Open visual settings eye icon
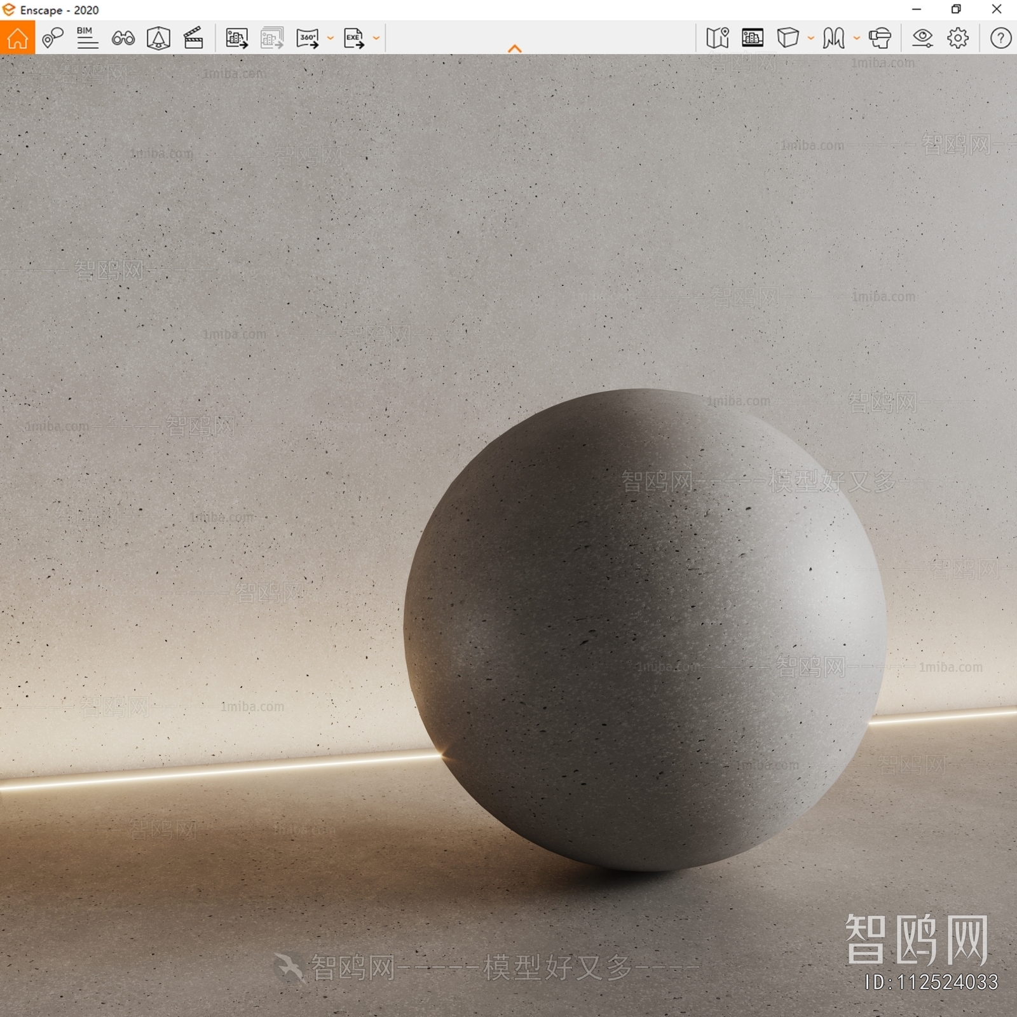The width and height of the screenshot is (1017, 1017). tap(922, 38)
